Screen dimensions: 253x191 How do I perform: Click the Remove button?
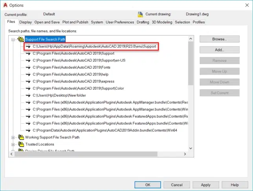[x=220, y=61]
